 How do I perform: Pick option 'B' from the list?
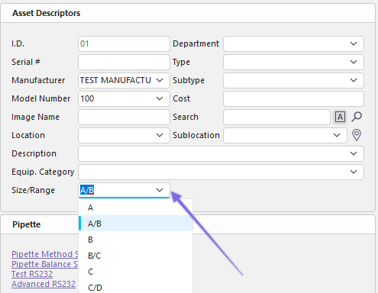136,240
